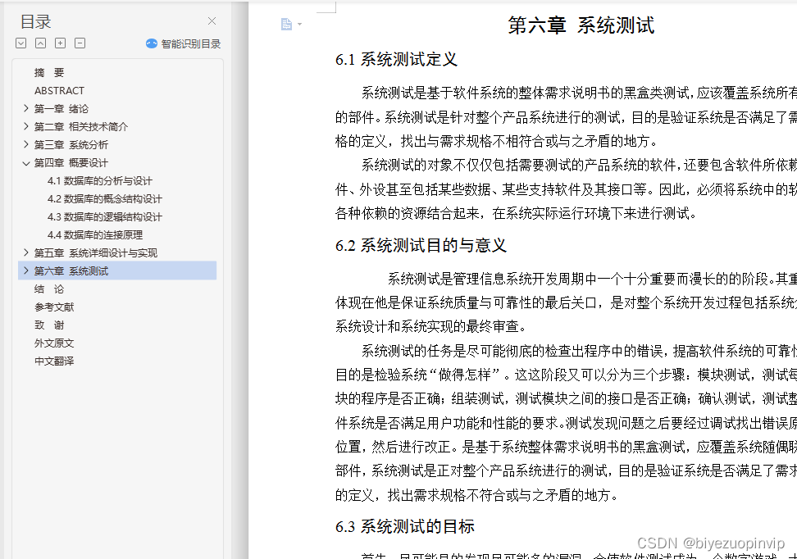
Task: Go to 中文翻译 in the outline
Action: pyautogui.click(x=54, y=361)
